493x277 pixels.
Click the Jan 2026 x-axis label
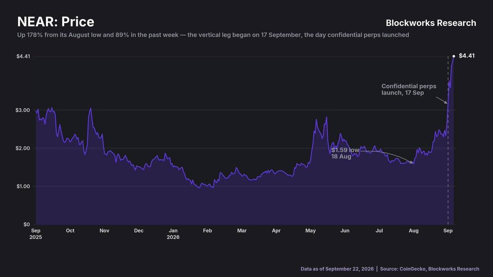[173, 234]
